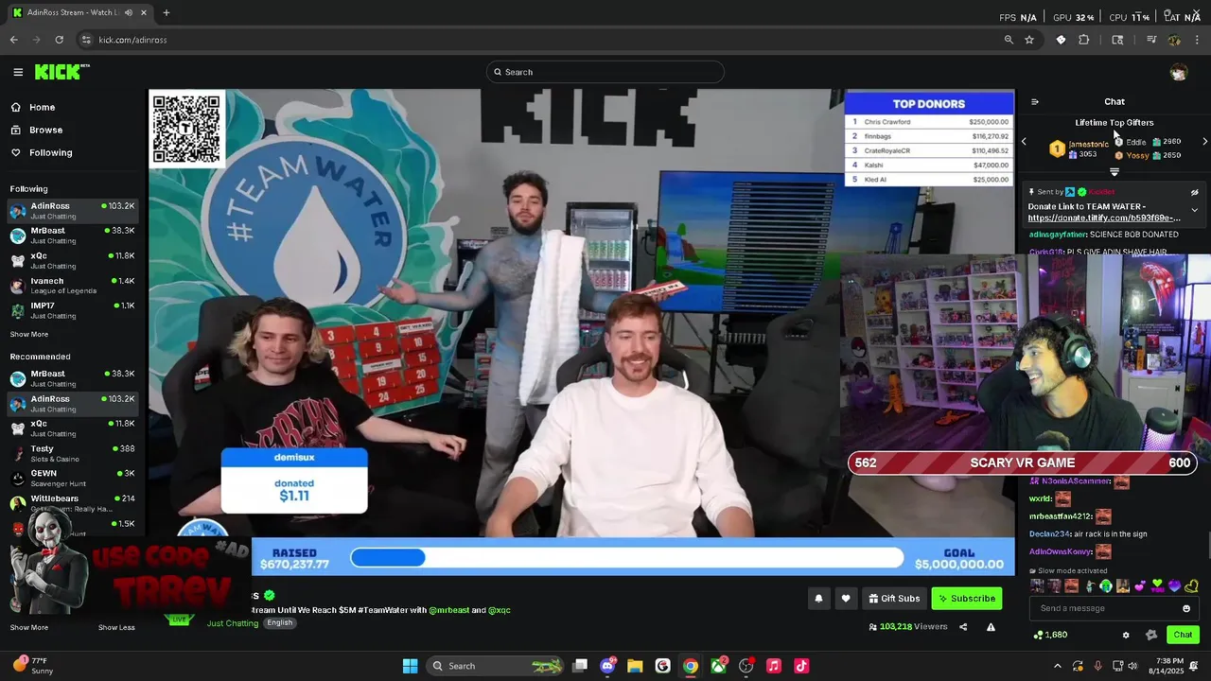Open the chat identity badge icon
1211x681 pixels.
[x=1150, y=635]
